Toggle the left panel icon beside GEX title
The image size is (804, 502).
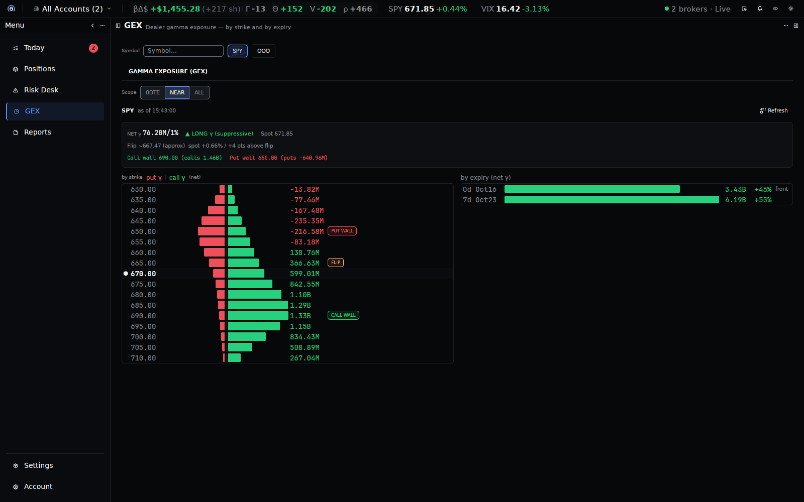point(118,26)
